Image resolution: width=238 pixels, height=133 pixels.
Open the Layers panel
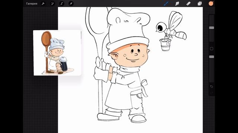pos(200,3)
